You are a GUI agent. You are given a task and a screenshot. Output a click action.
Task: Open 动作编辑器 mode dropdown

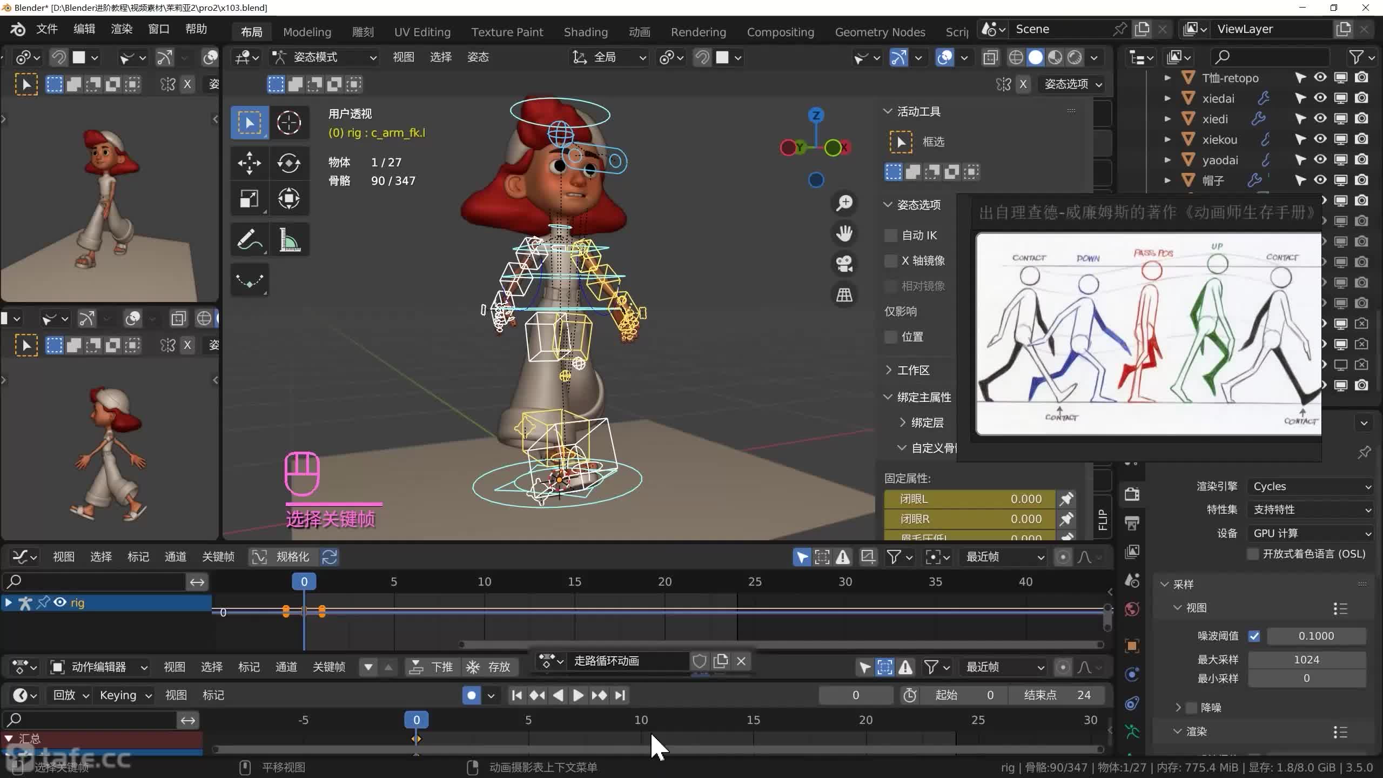(98, 667)
